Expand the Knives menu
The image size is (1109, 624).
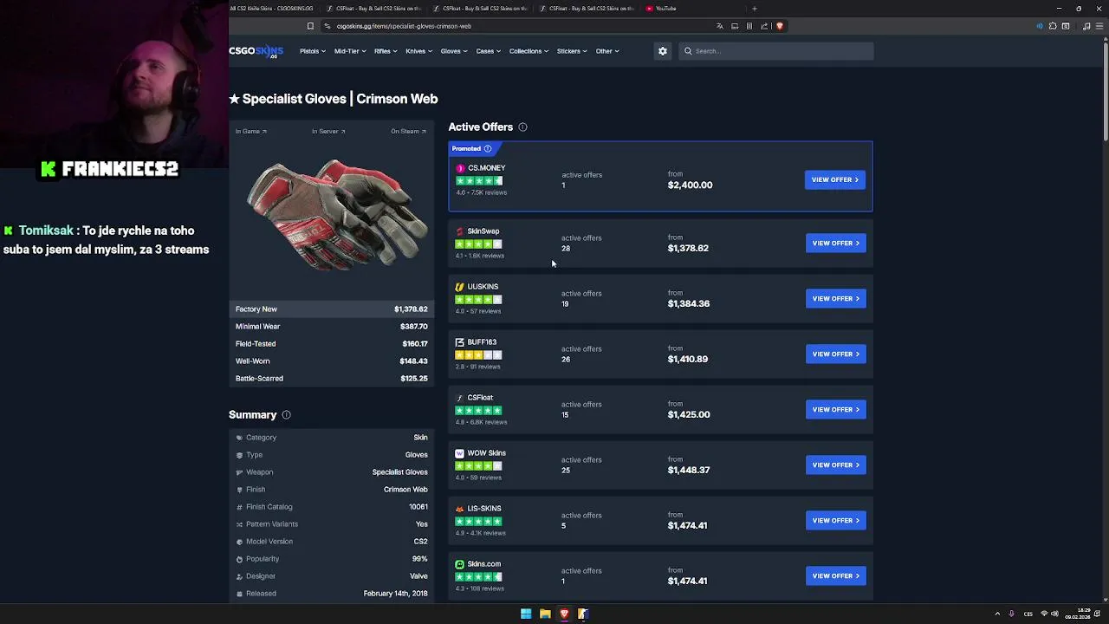pos(419,51)
